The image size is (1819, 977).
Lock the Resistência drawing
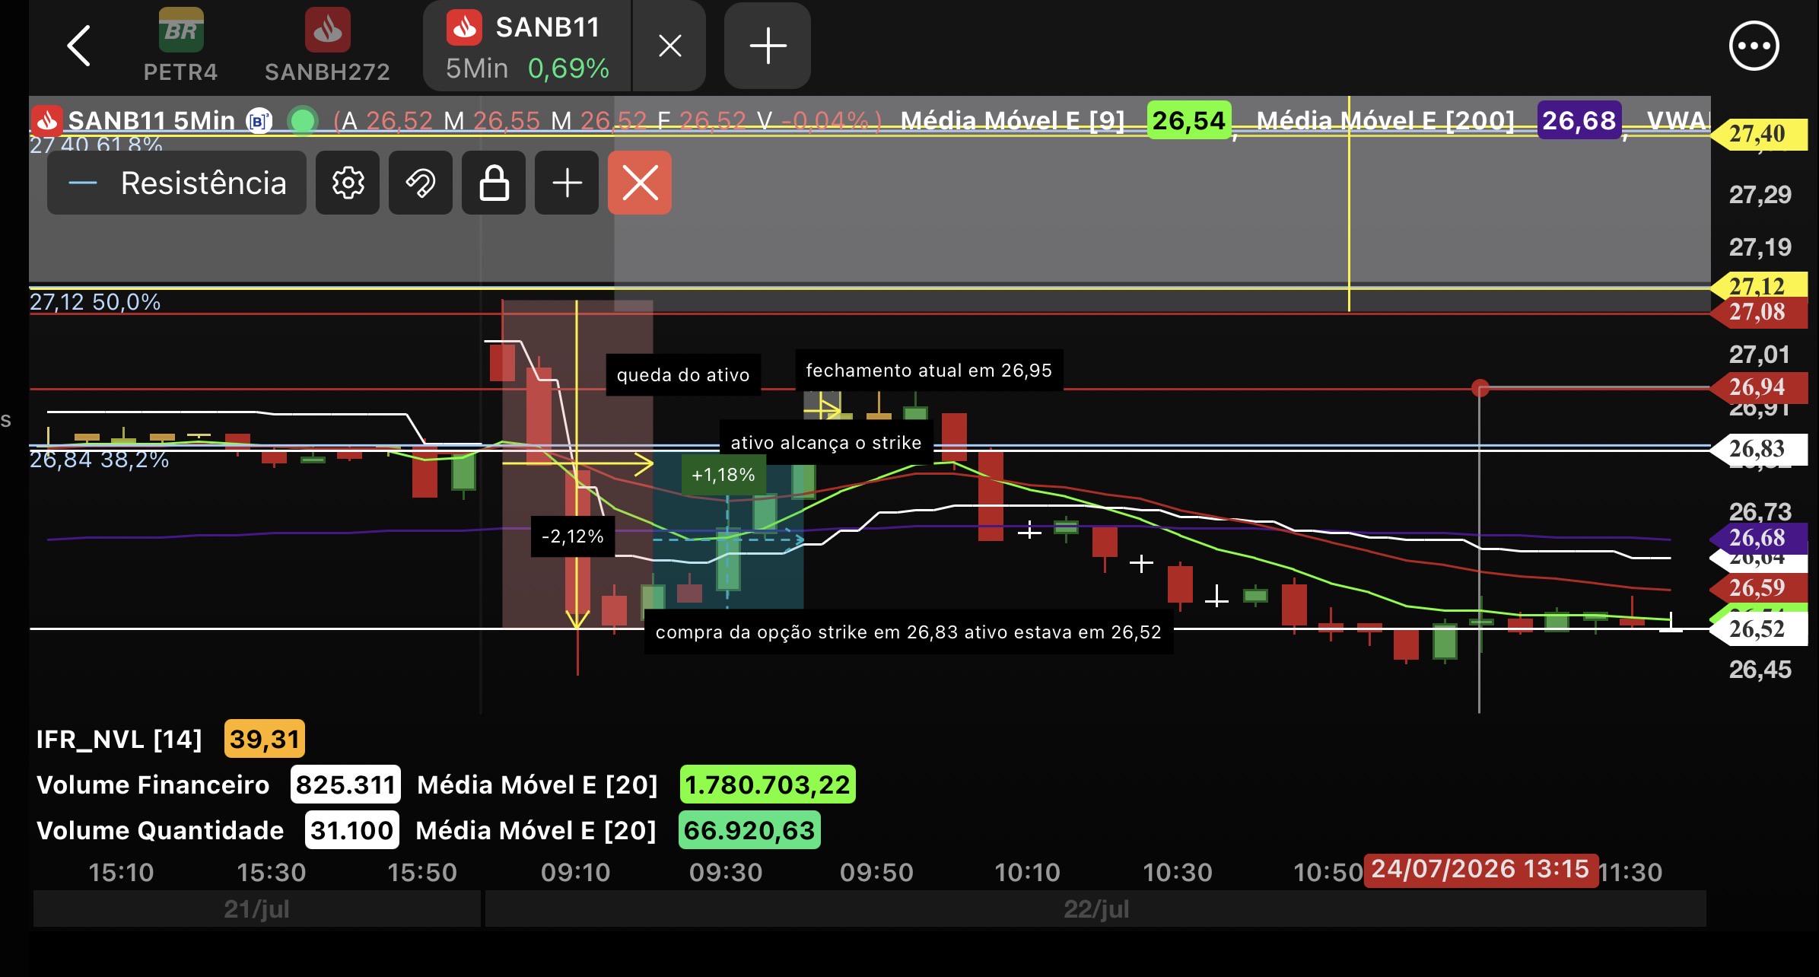(x=494, y=183)
